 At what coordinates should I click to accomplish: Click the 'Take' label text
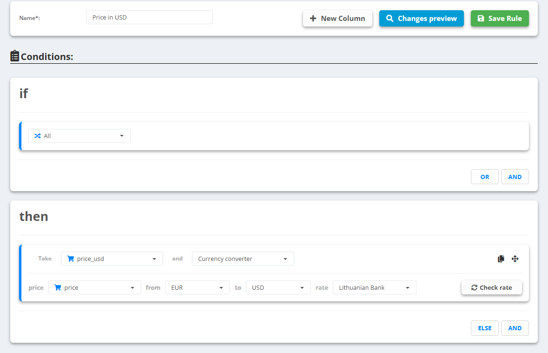(x=45, y=259)
